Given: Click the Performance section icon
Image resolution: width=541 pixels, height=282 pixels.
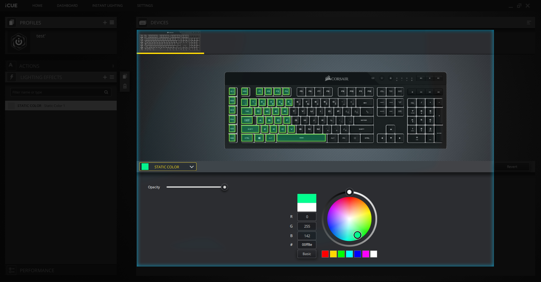Looking at the screenshot, I should (x=12, y=270).
